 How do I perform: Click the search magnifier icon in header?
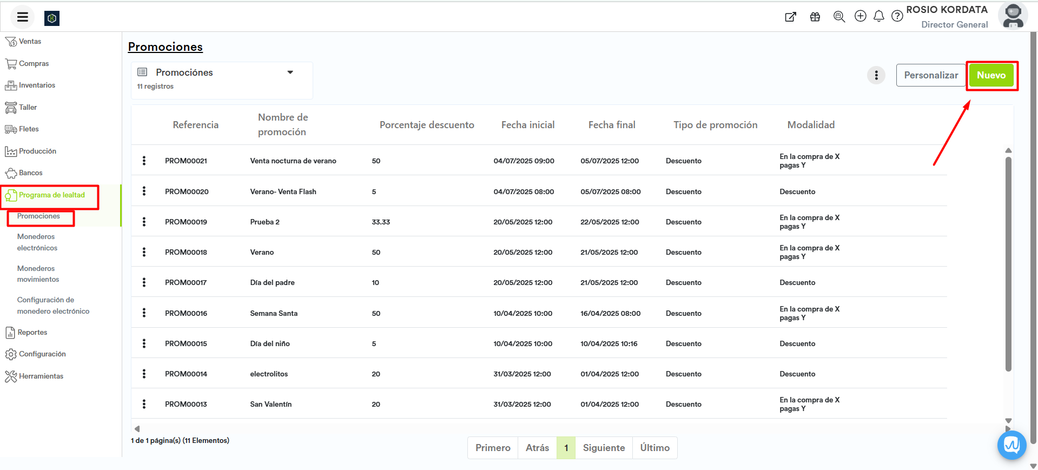[x=839, y=17]
